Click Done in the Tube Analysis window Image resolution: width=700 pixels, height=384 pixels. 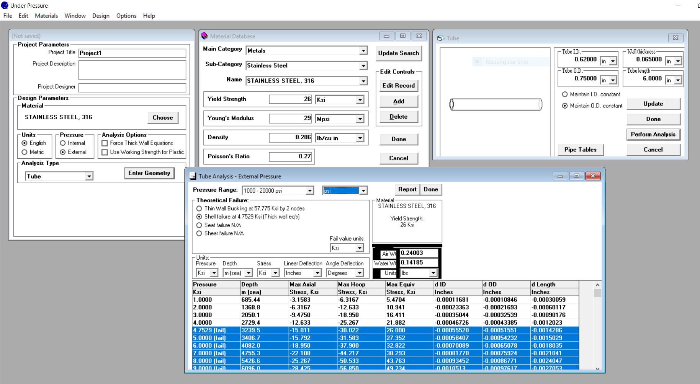(x=431, y=189)
